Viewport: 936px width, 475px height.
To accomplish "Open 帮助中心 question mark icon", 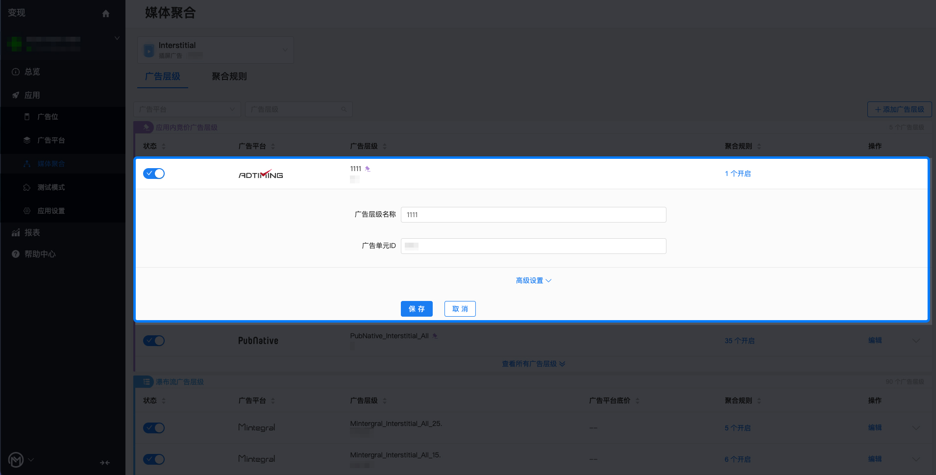I will [x=16, y=254].
